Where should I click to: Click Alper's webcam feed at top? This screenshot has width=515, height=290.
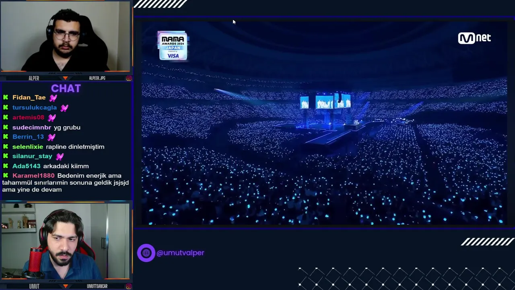(x=65, y=36)
